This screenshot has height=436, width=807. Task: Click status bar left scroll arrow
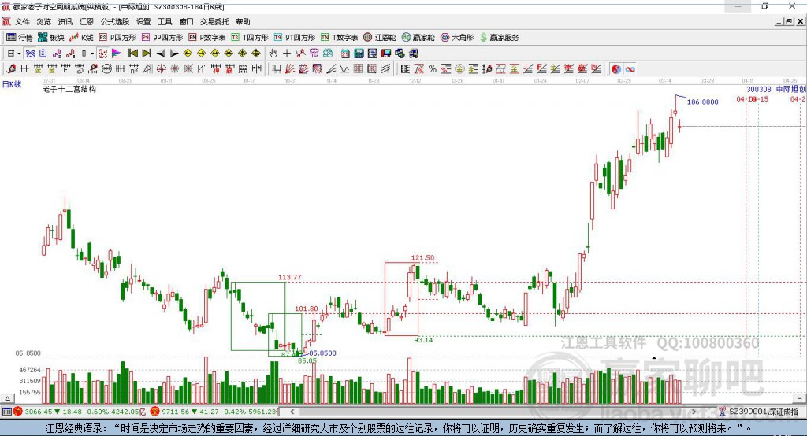pos(292,412)
